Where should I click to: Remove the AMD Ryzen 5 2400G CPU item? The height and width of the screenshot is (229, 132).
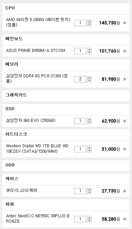125,23
